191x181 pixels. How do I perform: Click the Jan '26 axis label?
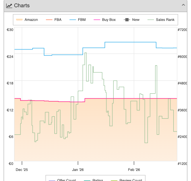click(x=78, y=170)
